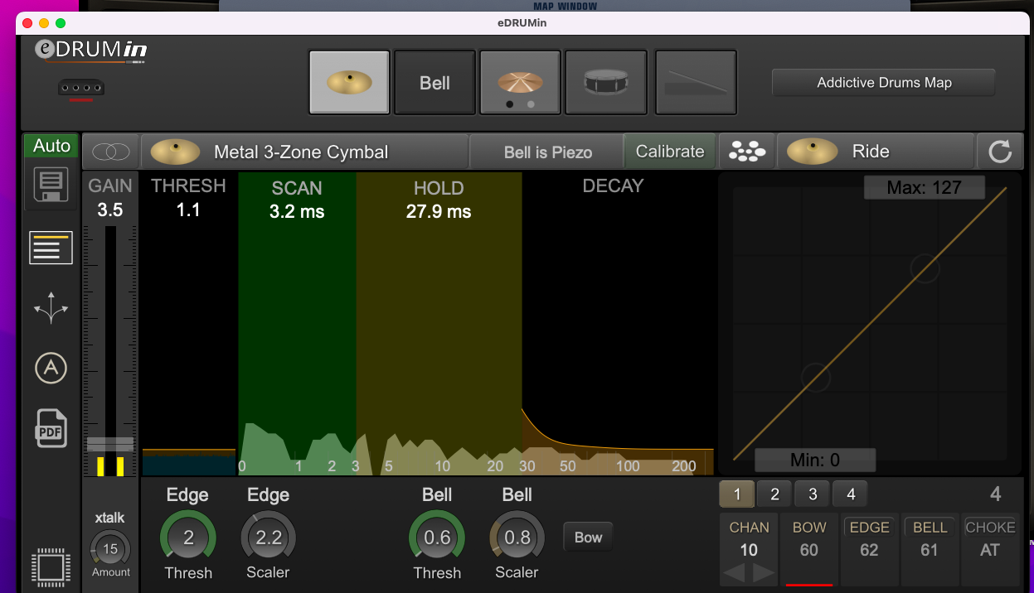This screenshot has height=593, width=1034.
Task: Toggle the linked circles stereo icon
Action: [x=110, y=152]
